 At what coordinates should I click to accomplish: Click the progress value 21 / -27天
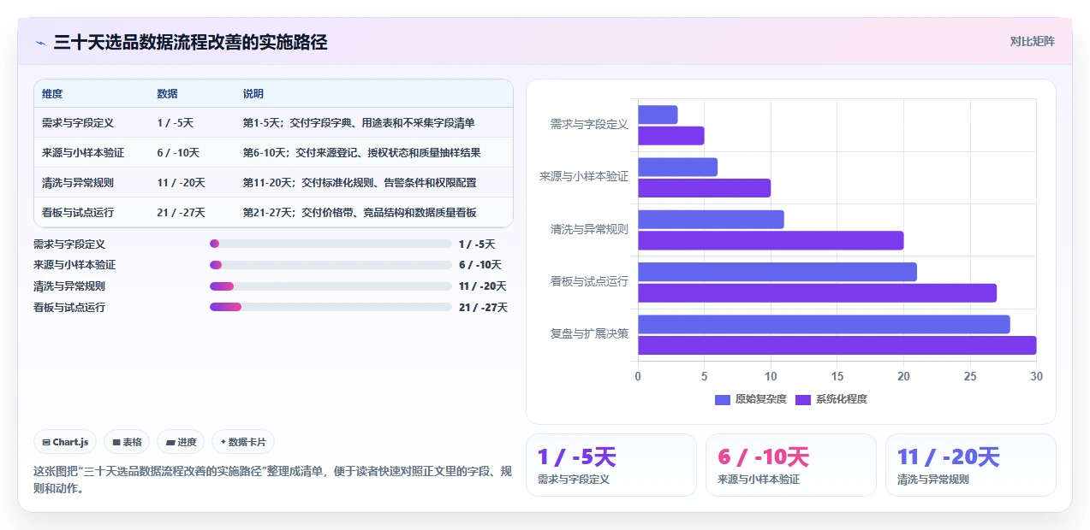(x=483, y=307)
